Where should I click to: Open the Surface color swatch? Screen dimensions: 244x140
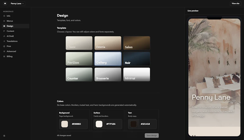99,124
